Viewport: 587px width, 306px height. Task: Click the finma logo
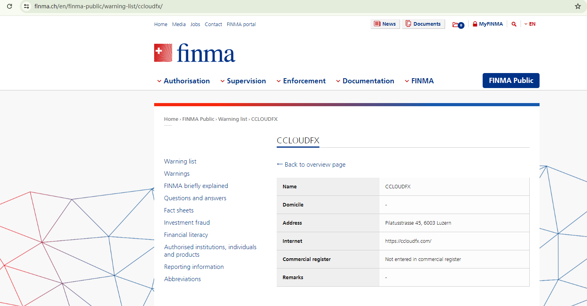coord(194,53)
